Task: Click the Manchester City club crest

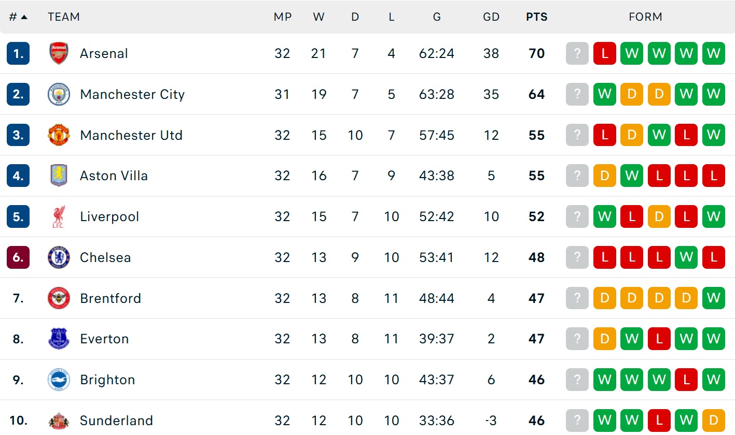Action: [x=59, y=94]
